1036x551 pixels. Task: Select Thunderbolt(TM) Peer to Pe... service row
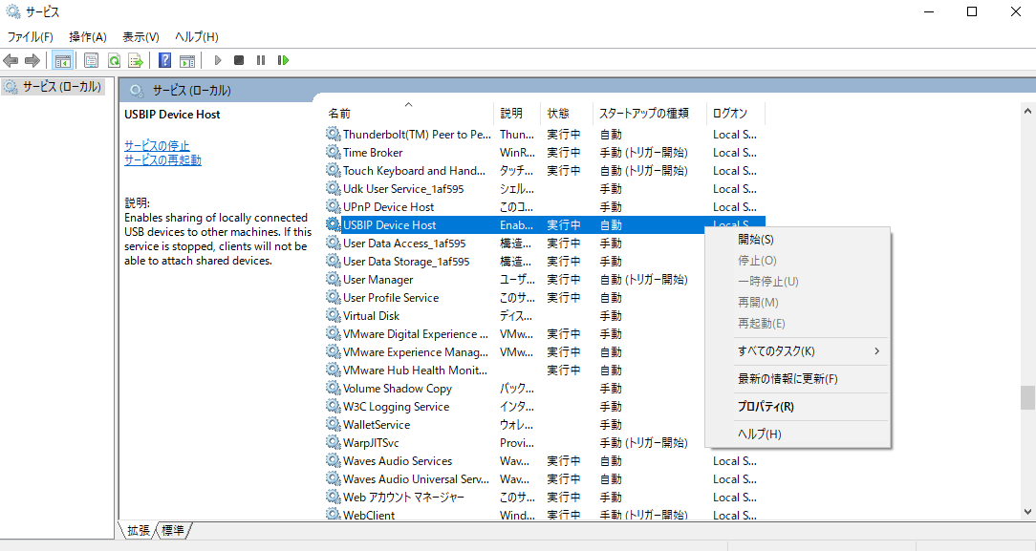coord(545,134)
